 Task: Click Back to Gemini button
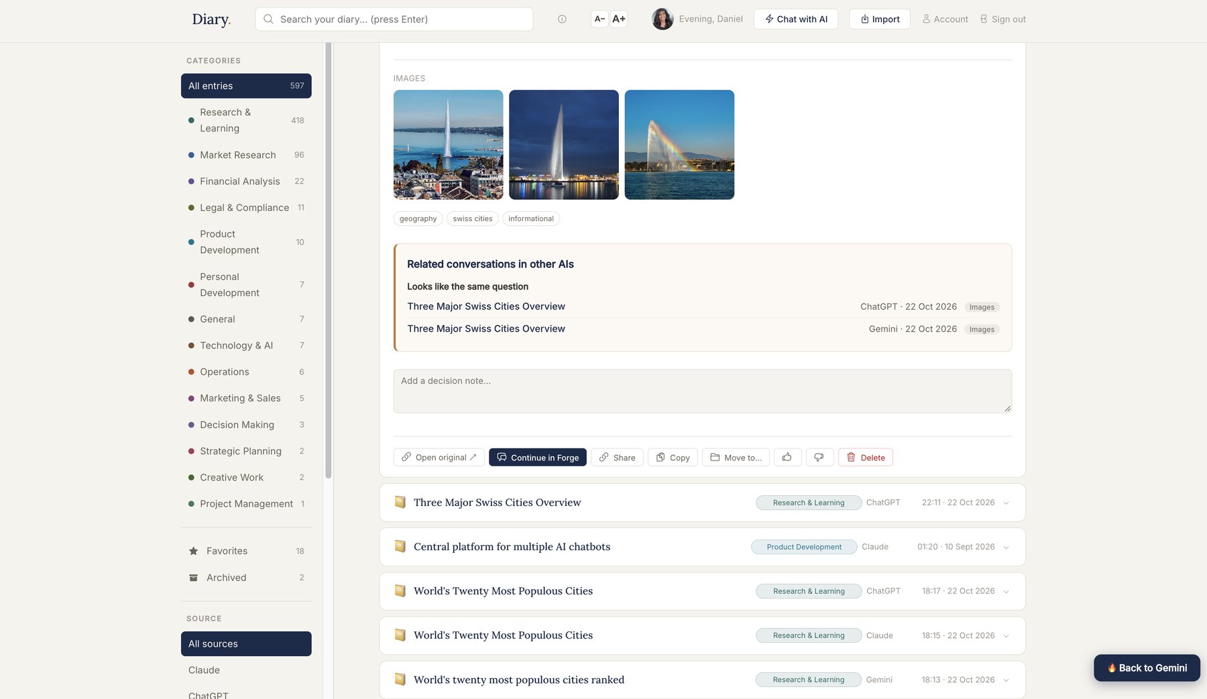1147,668
